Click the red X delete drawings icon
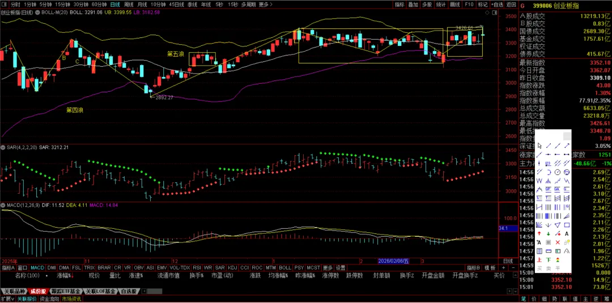The width and height of the screenshot is (612, 303). pyautogui.click(x=558, y=242)
